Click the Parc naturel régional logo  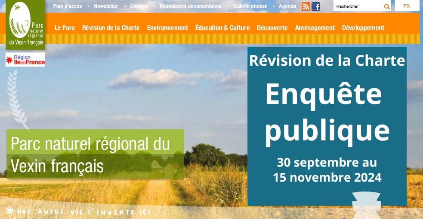pyautogui.click(x=26, y=24)
